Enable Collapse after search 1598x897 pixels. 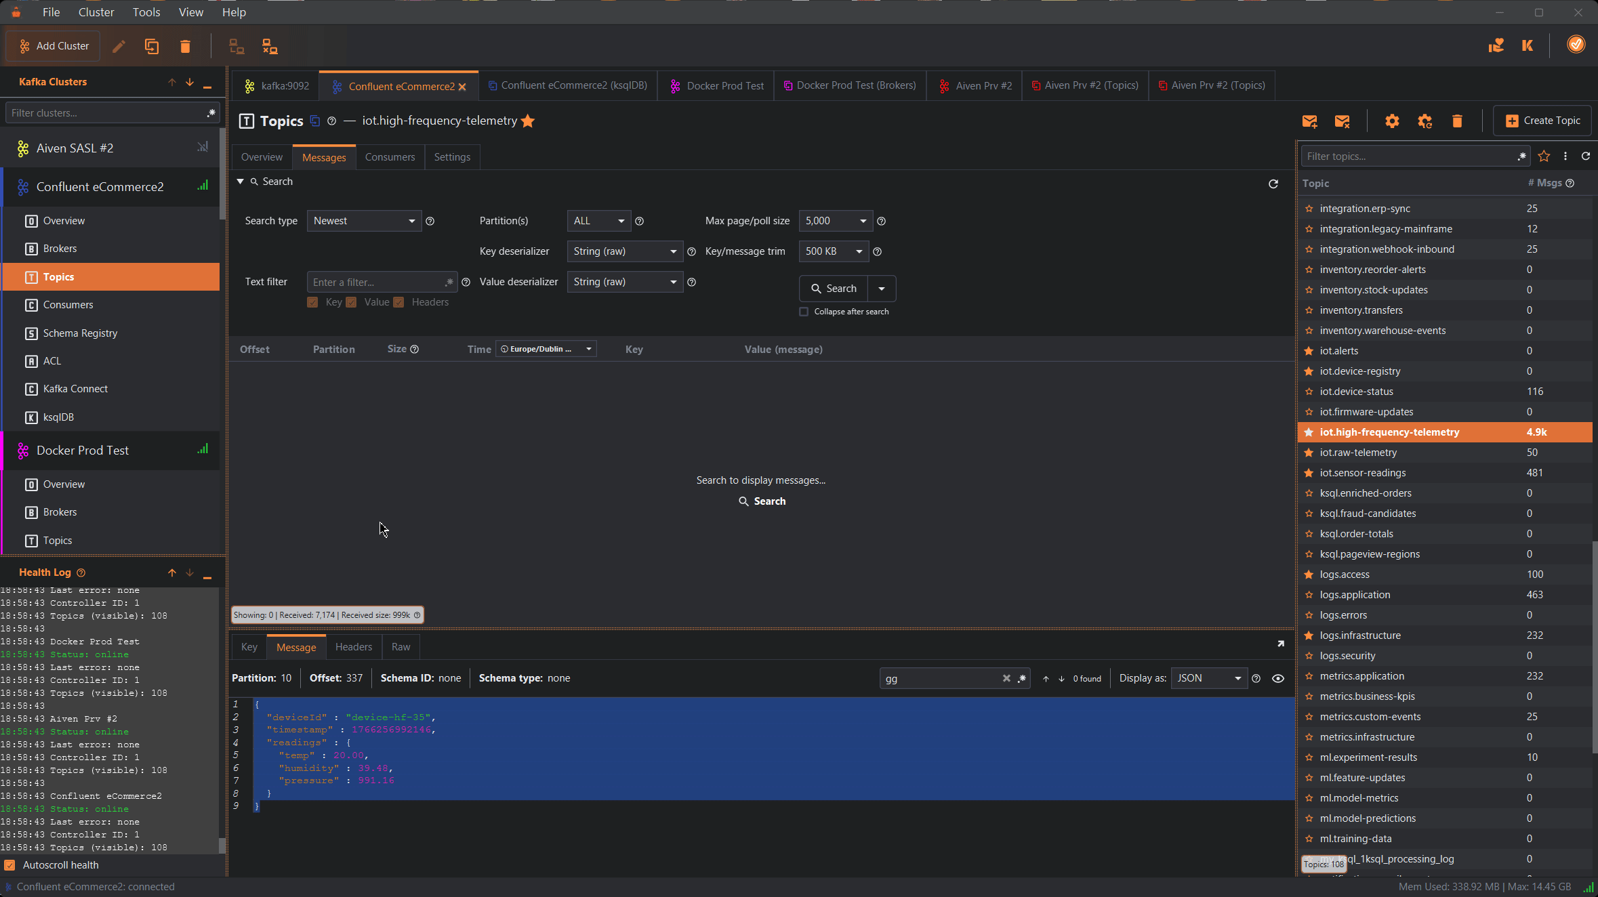pyautogui.click(x=803, y=312)
